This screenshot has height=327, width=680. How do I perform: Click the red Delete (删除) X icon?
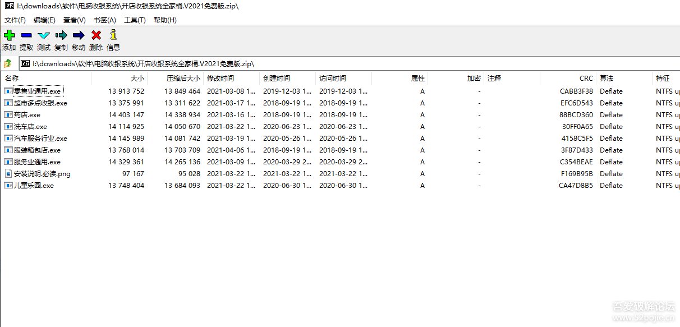click(x=96, y=35)
